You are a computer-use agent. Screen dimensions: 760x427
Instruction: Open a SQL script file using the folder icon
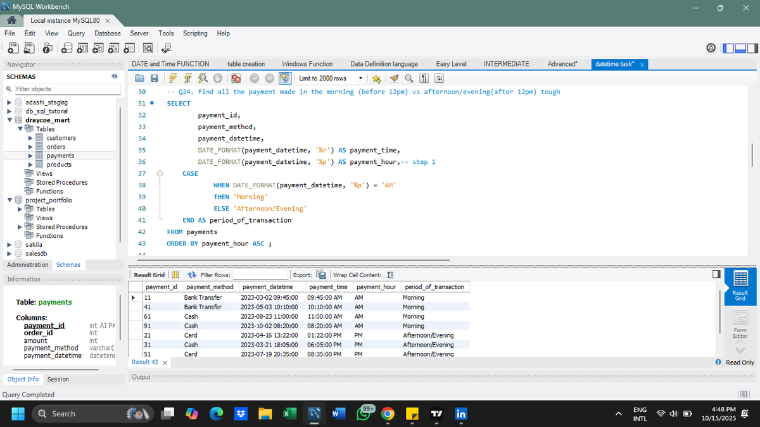point(141,78)
